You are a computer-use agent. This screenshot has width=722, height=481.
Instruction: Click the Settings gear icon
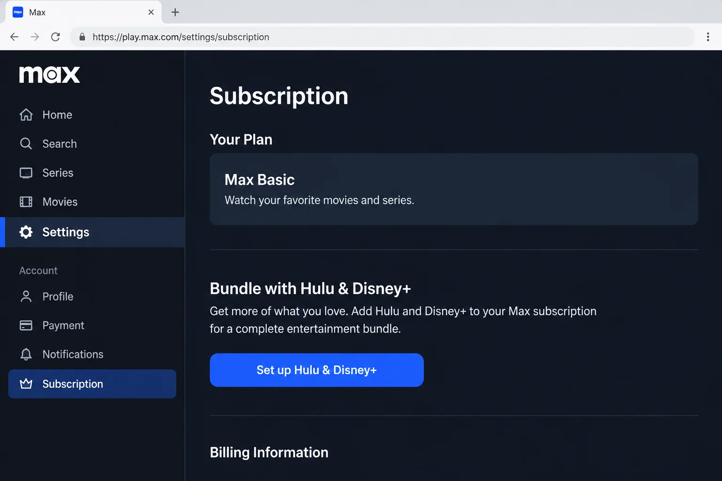[26, 232]
